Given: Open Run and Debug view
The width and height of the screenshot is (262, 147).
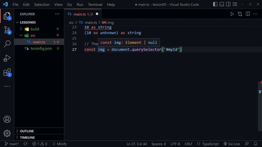Looking at the screenshot, I should pos(7,58).
